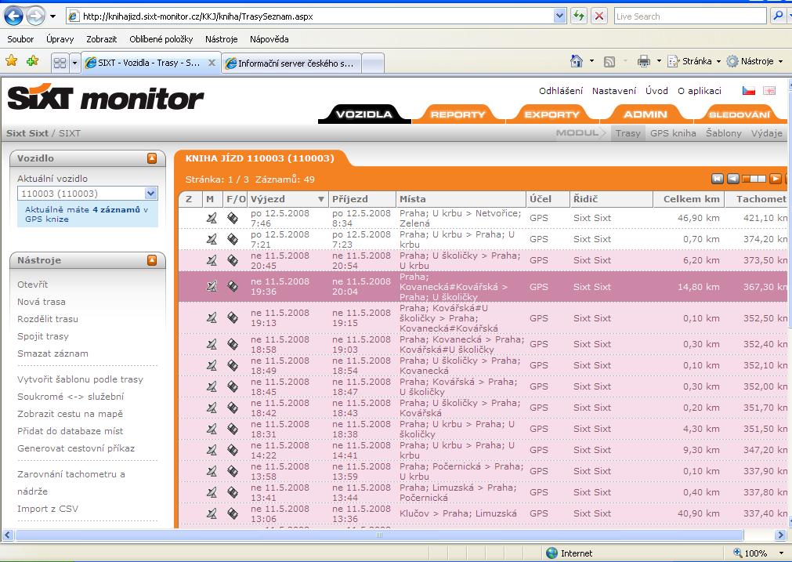Click the horizontal scrollbar right arrow
This screenshot has height=562, width=792.
tap(780, 535)
